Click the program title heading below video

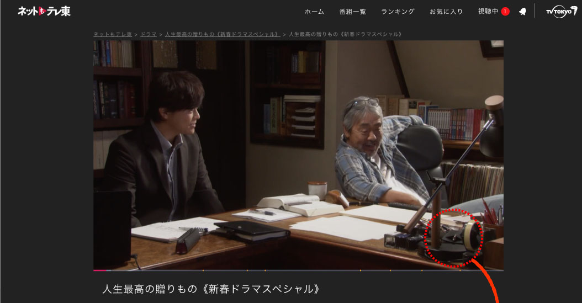click(x=211, y=289)
